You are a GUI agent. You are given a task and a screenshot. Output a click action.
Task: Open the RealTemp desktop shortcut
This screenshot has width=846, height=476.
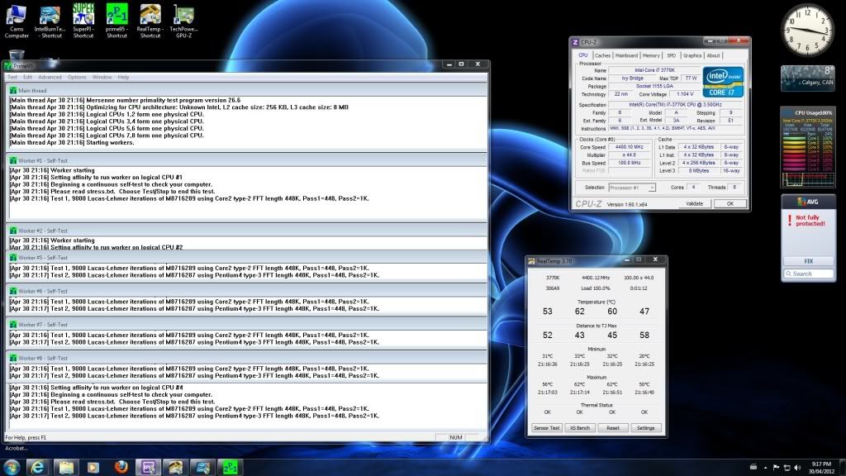(x=150, y=21)
